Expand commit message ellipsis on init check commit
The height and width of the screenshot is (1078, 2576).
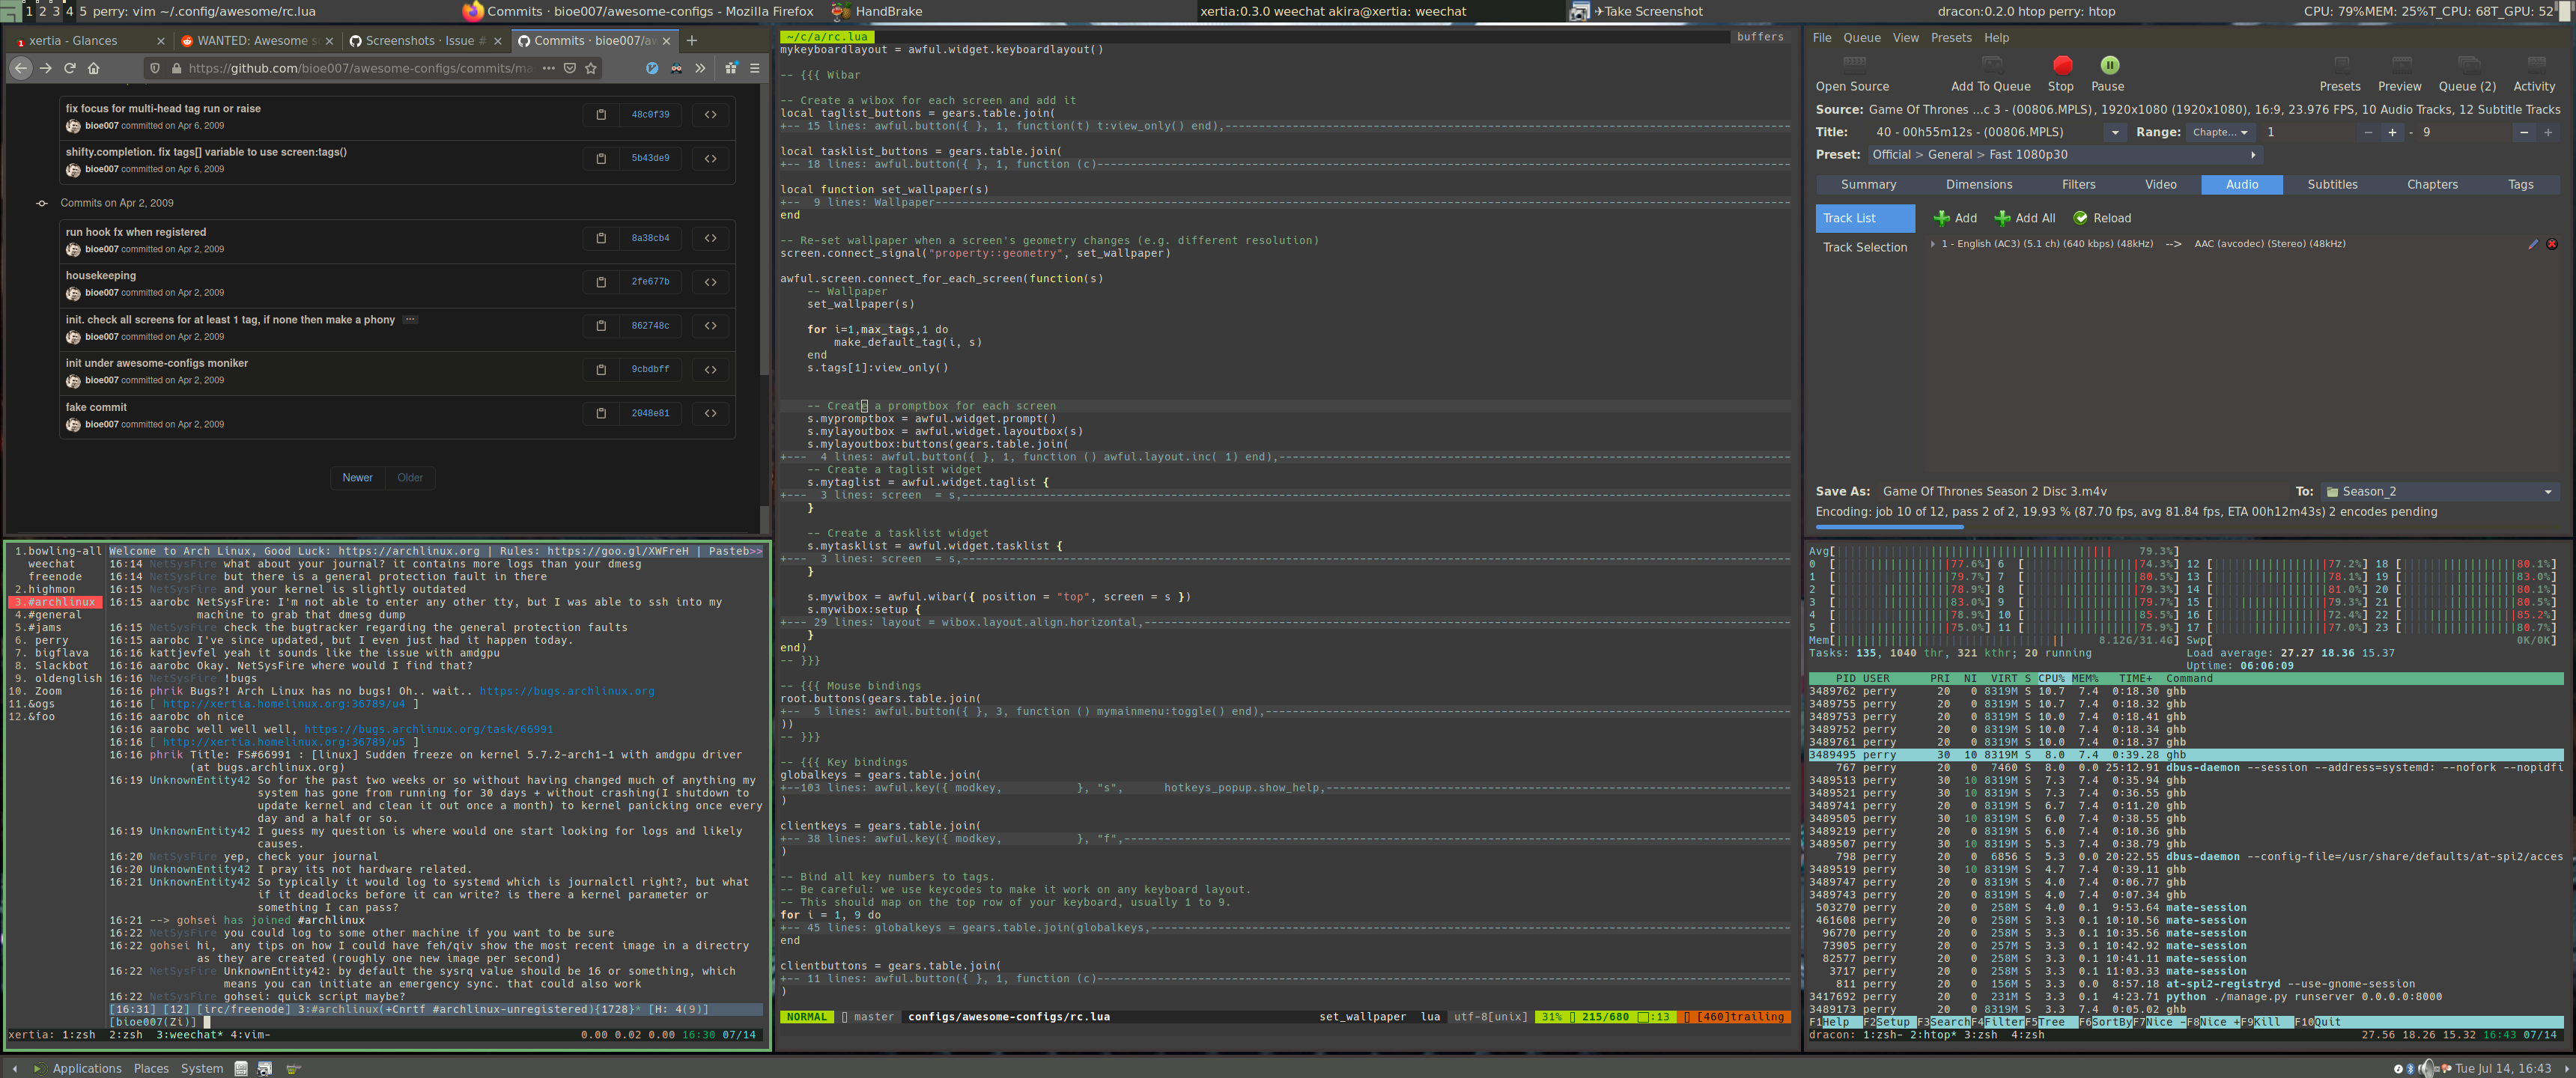pyautogui.click(x=410, y=319)
